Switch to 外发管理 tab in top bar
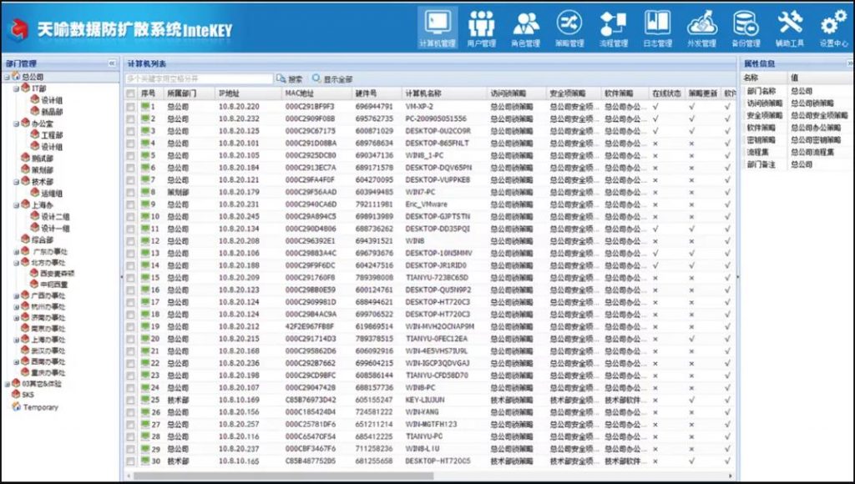The image size is (855, 484). pyautogui.click(x=701, y=28)
